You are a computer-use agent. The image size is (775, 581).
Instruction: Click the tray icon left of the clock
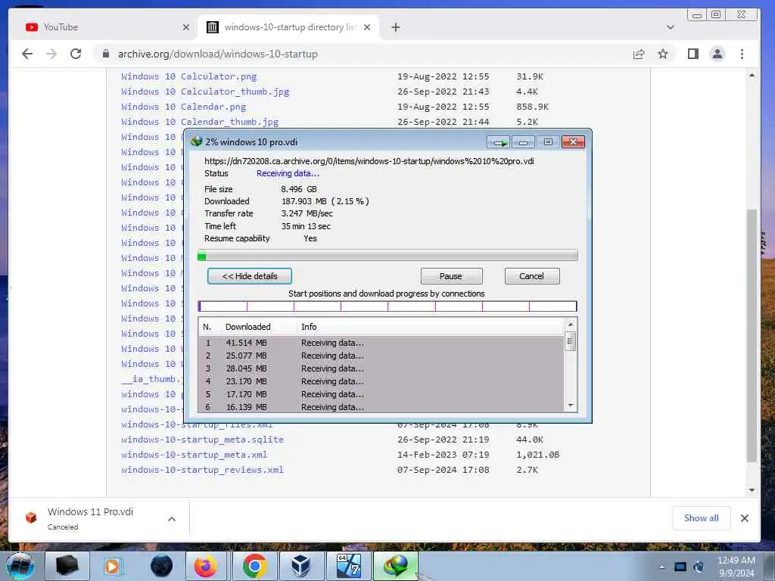699,567
